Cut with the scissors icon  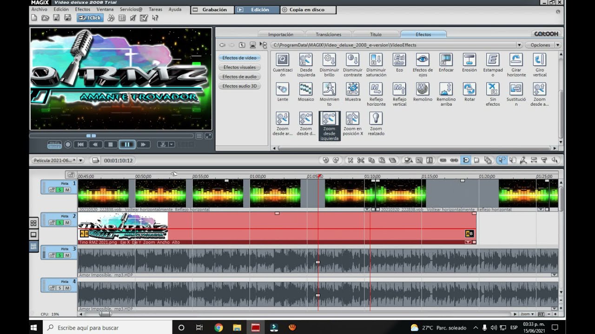click(361, 160)
